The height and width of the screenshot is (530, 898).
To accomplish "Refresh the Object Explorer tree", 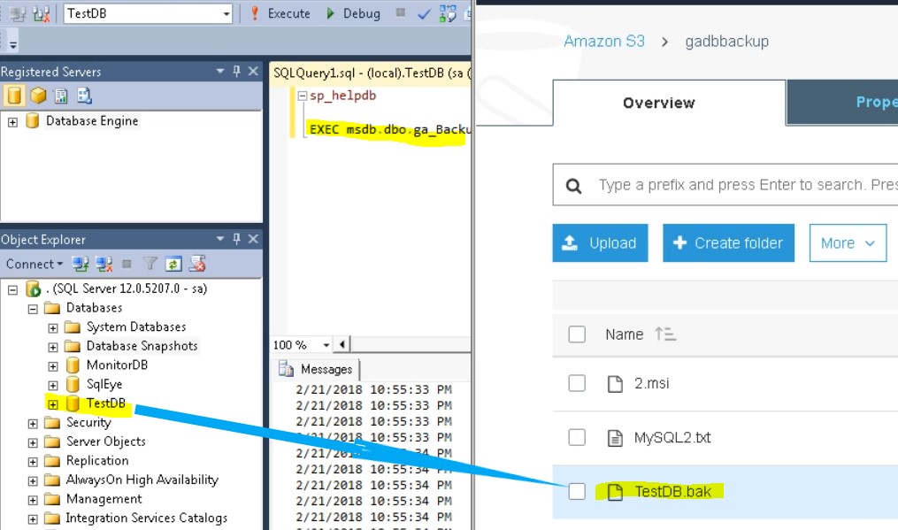I will pyautogui.click(x=173, y=264).
